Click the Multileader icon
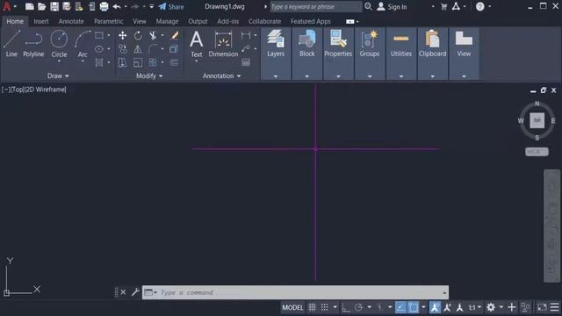562x316 pixels. (246, 49)
